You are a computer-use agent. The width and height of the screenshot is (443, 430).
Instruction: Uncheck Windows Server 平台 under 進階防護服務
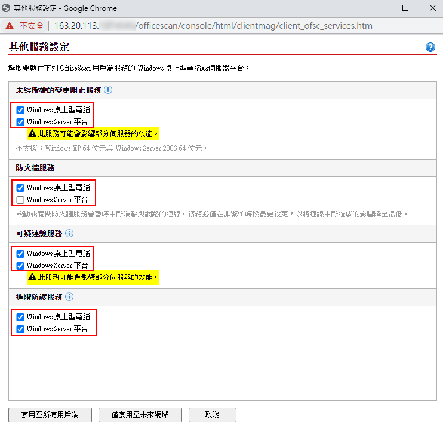[20, 329]
